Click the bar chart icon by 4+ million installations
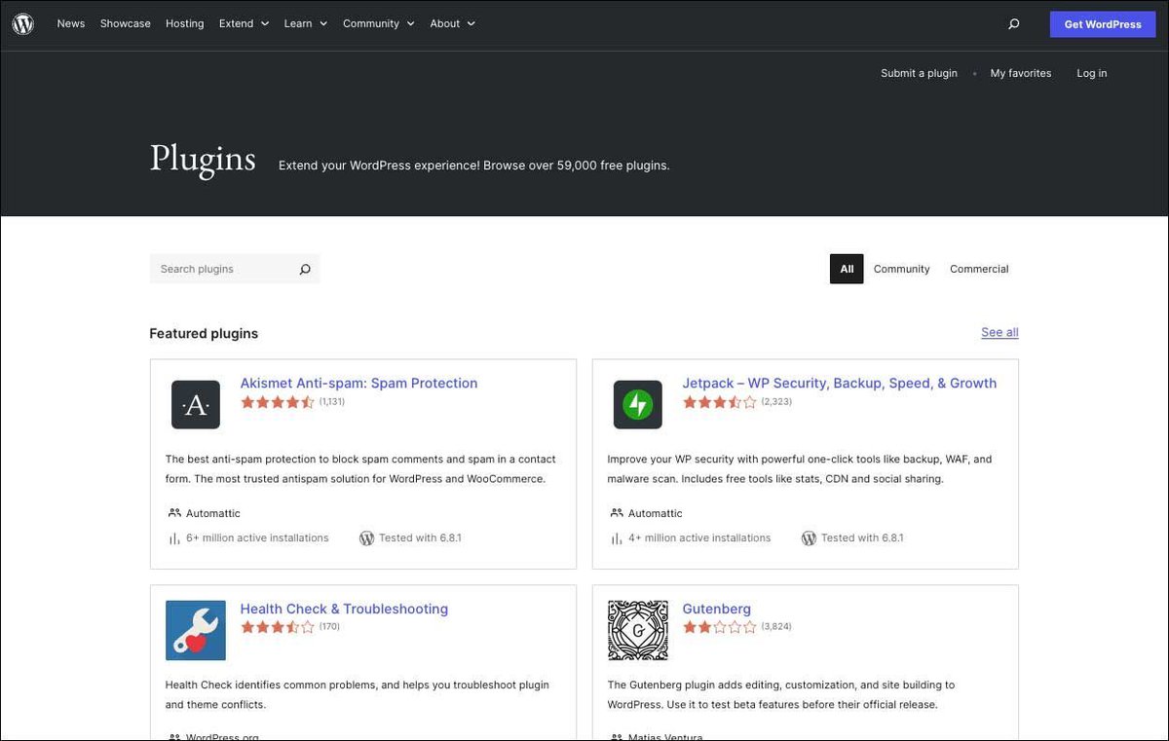 tap(617, 538)
